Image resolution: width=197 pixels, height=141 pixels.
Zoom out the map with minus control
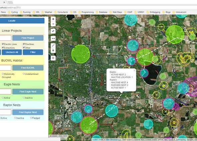click(53, 24)
